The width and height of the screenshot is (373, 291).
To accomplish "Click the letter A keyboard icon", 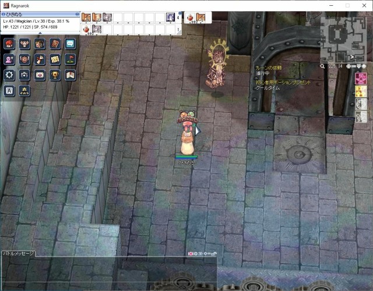I will tap(9, 91).
